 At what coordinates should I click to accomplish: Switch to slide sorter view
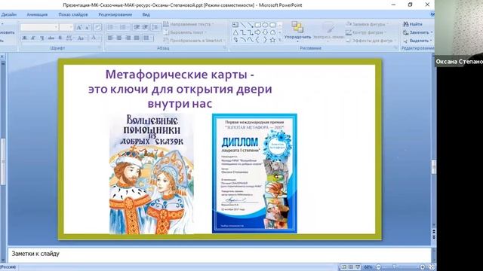point(351,267)
